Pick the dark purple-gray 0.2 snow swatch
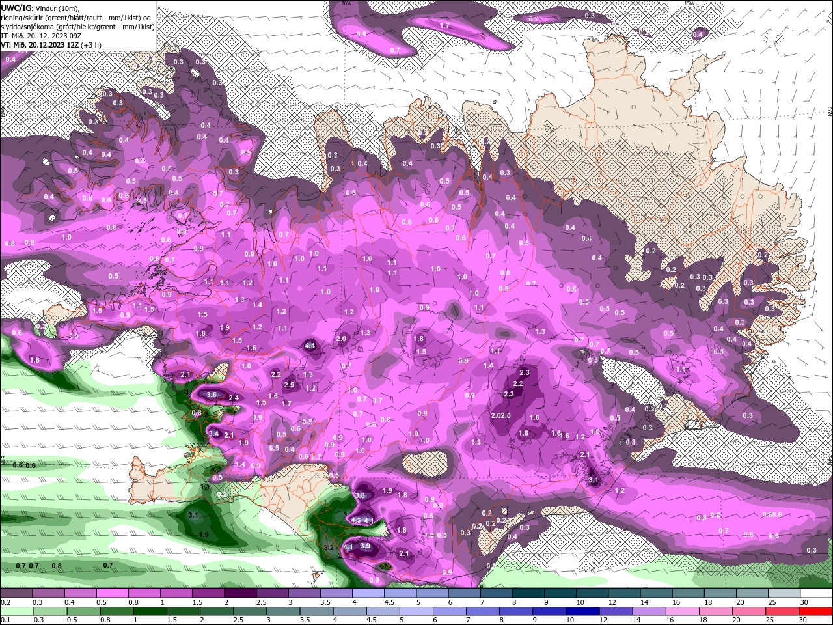The image size is (833, 625). (x=16, y=593)
